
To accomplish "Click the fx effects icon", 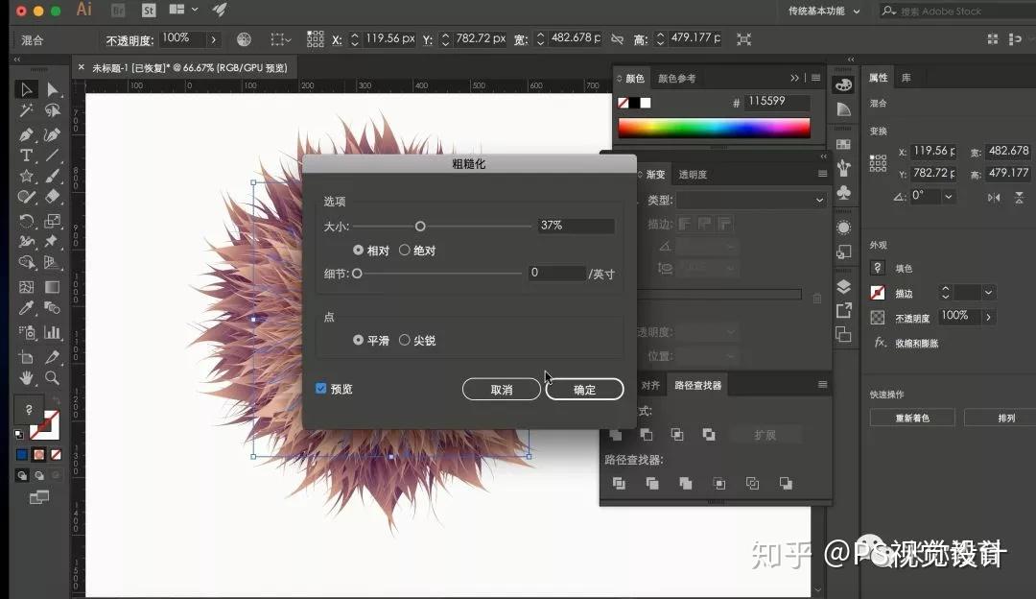I will pyautogui.click(x=880, y=343).
